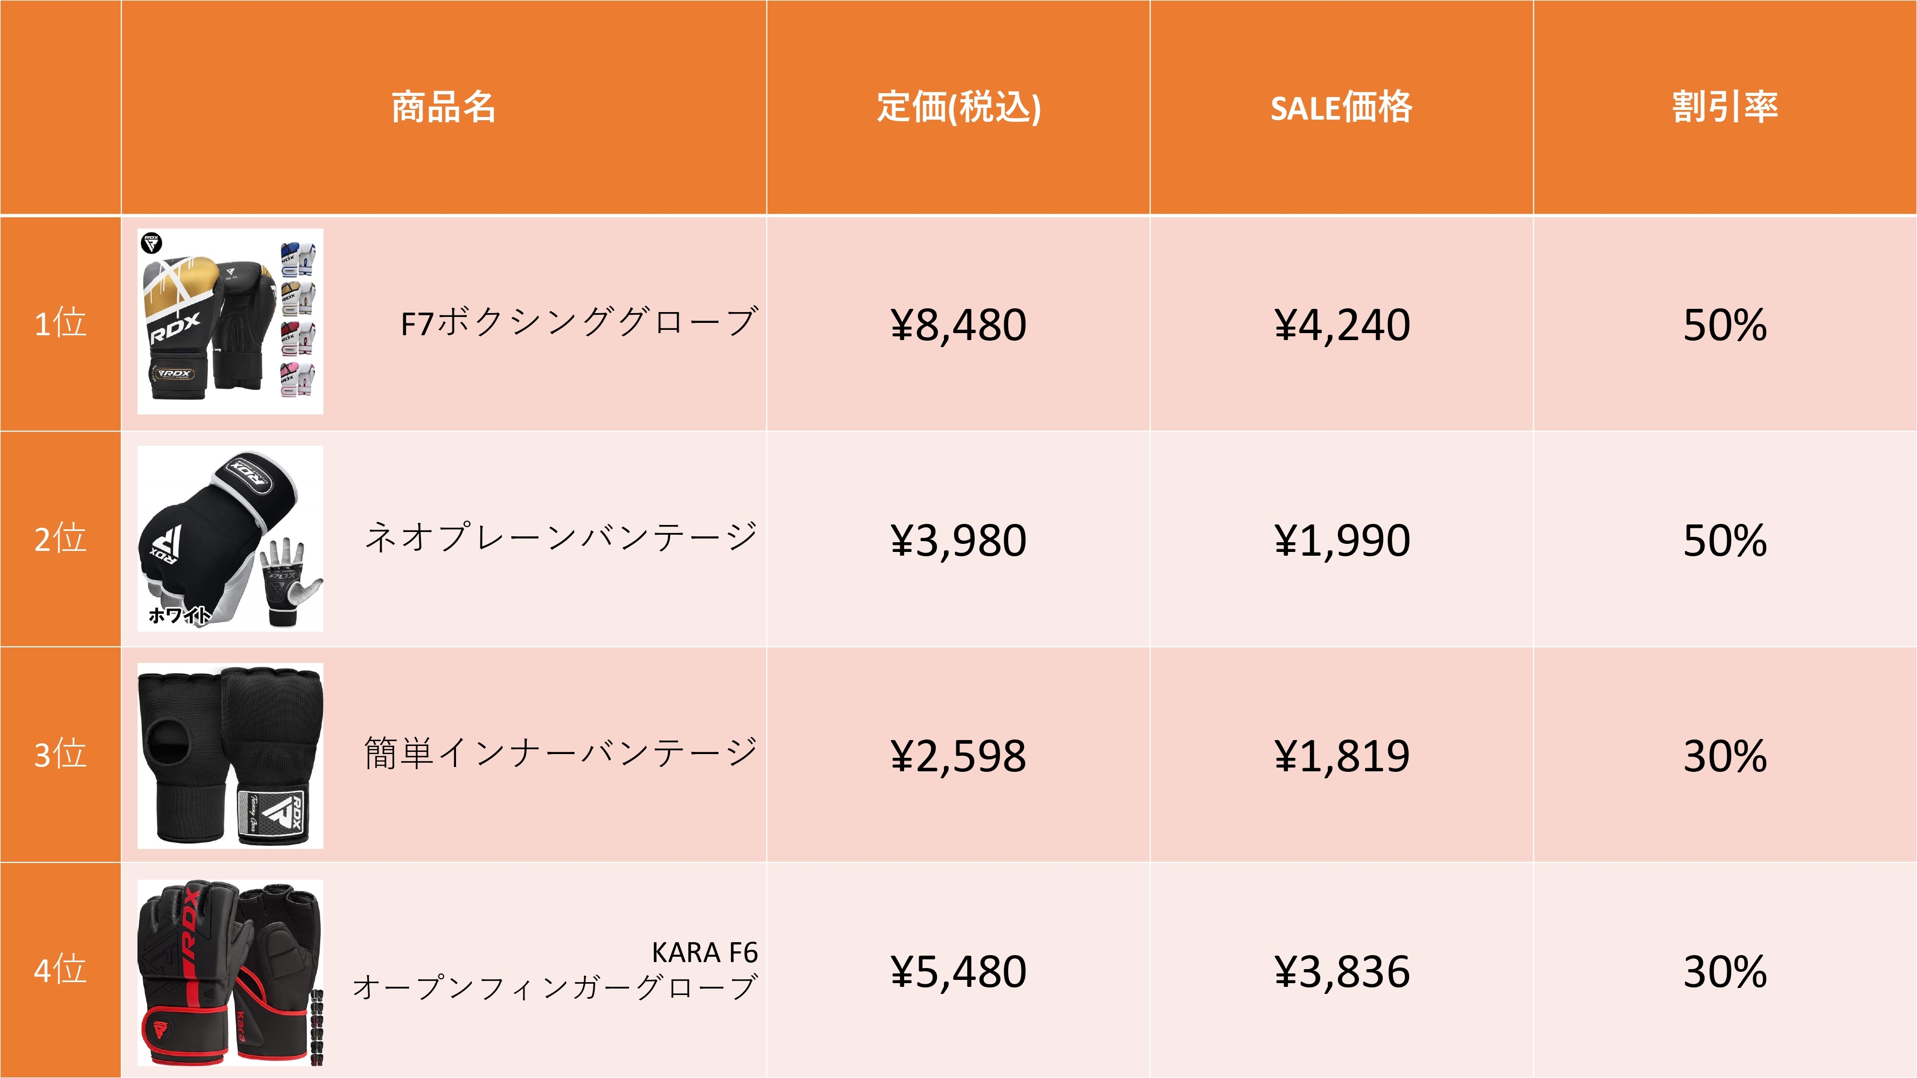Click the 割引率 column header
The width and height of the screenshot is (1917, 1078).
[1725, 107]
